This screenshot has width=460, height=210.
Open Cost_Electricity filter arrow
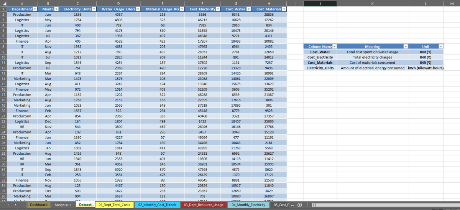tap(218, 9)
